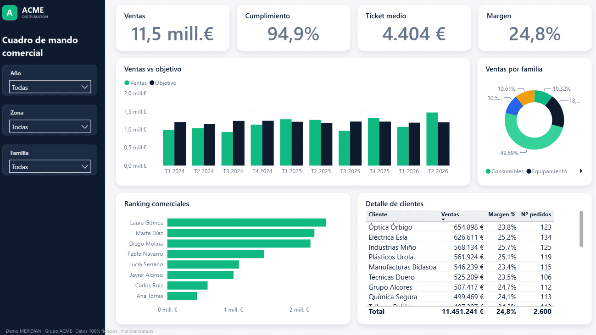Click the T3 2024 Ventas green bar
596x335 pixels.
click(227, 148)
